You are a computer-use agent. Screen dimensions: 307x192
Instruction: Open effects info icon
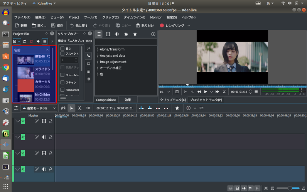point(153,34)
